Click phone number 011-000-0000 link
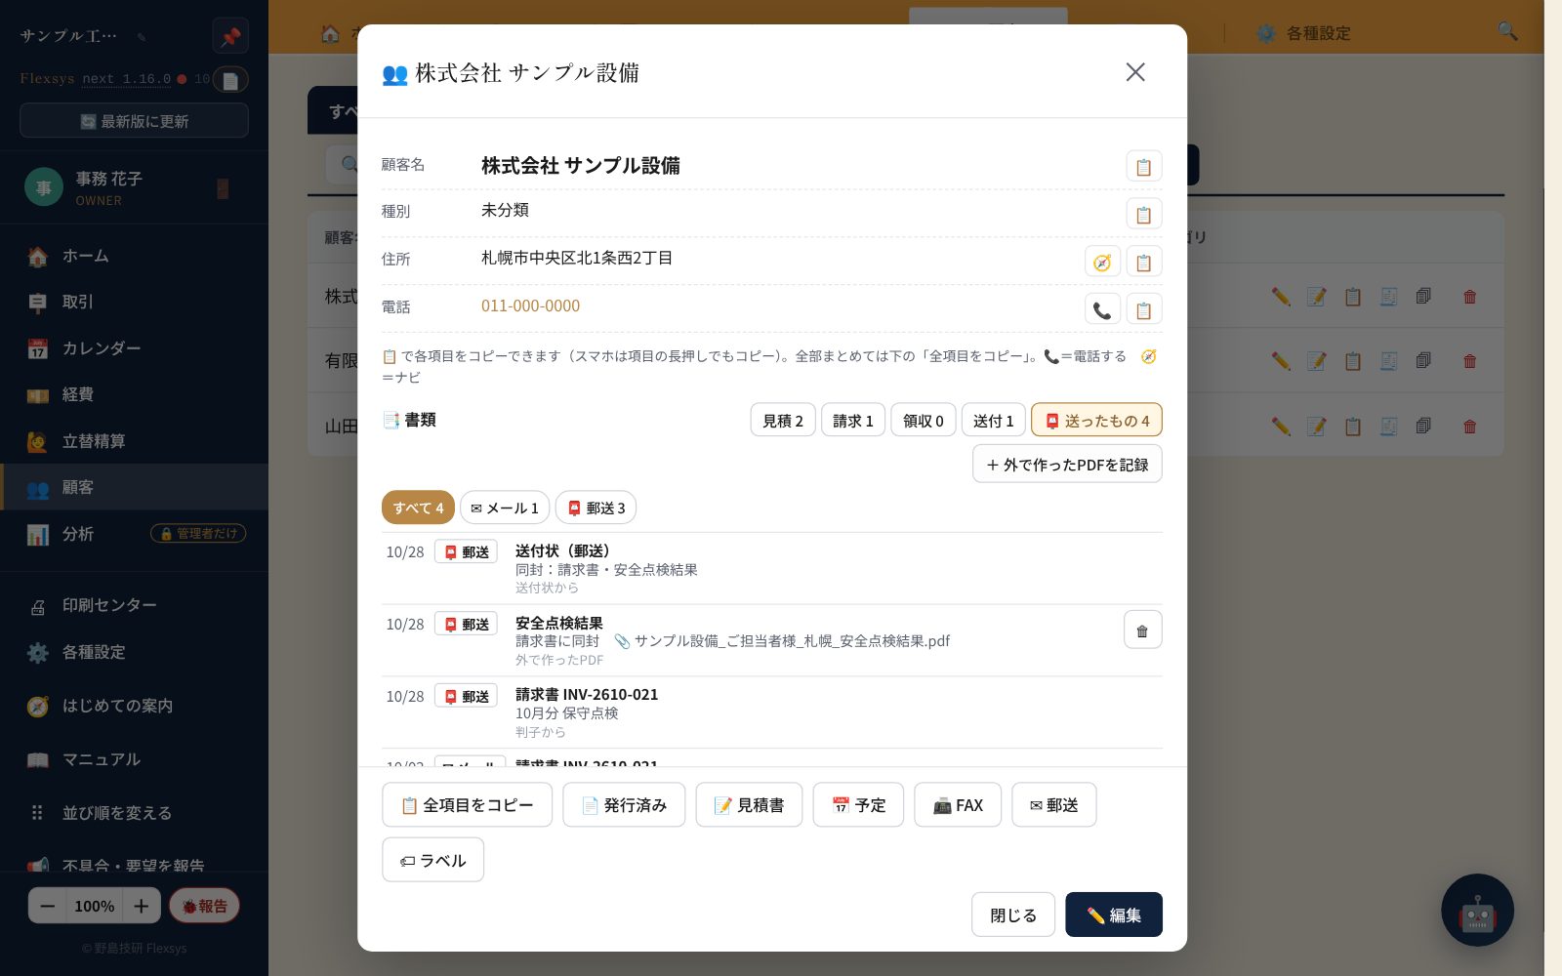Viewport: 1562px width, 976px height. click(530, 305)
